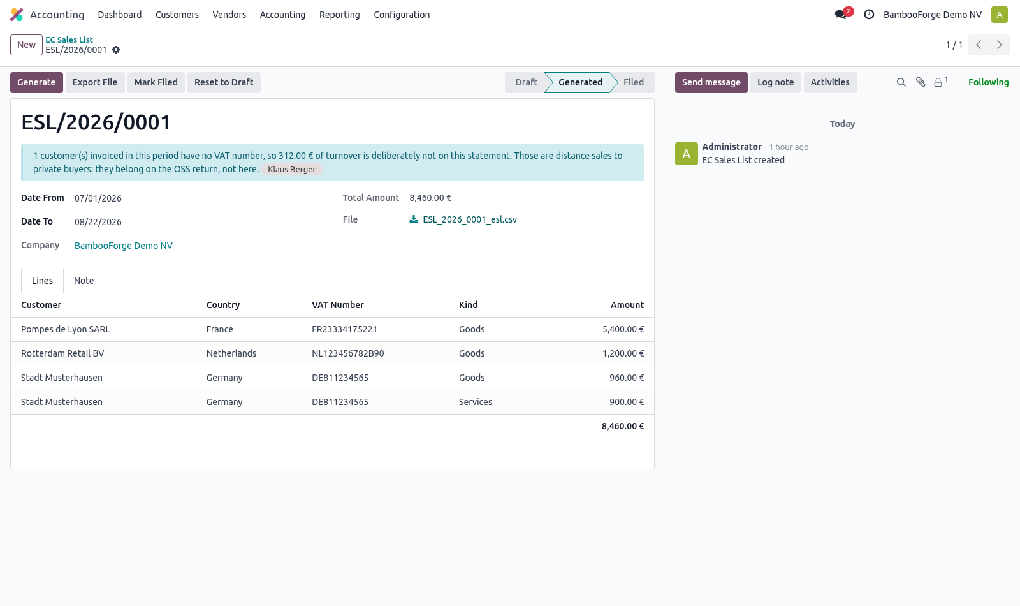This screenshot has height=606, width=1020.
Task: Click Send message in chatter
Action: pos(711,82)
